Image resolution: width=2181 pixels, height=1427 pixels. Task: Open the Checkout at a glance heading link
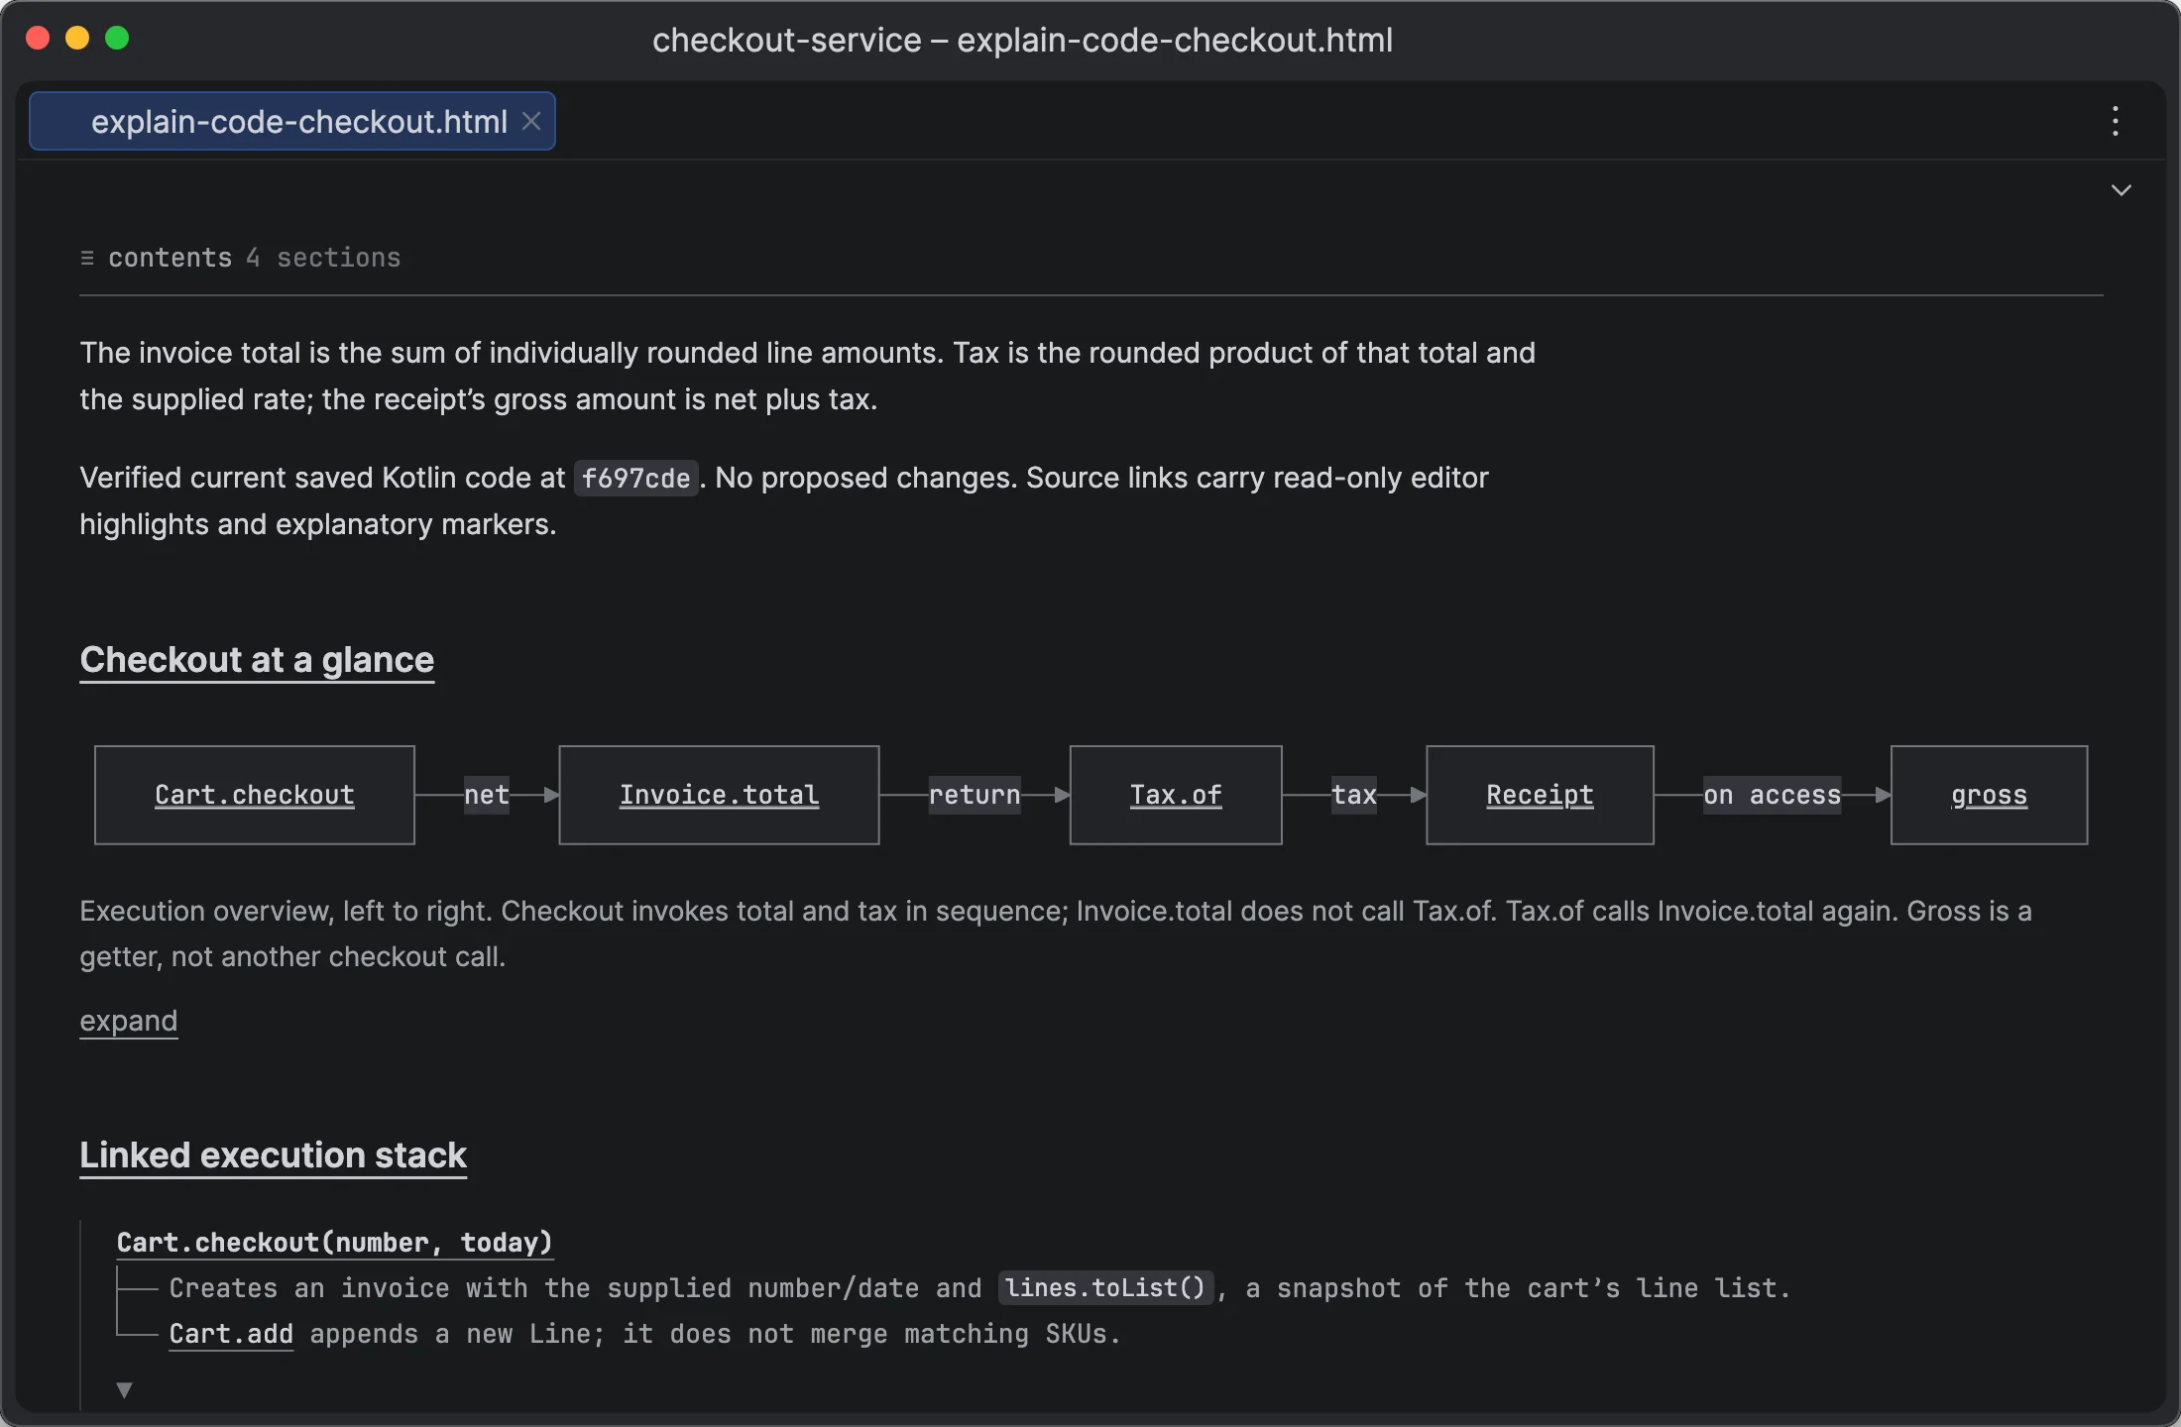pyautogui.click(x=257, y=660)
